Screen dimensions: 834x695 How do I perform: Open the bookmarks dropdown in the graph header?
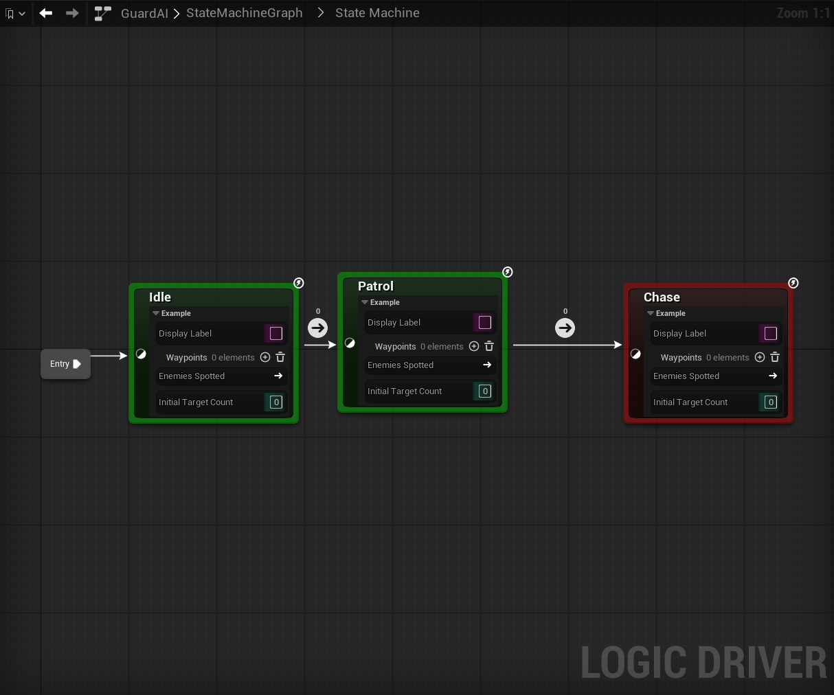coord(15,13)
